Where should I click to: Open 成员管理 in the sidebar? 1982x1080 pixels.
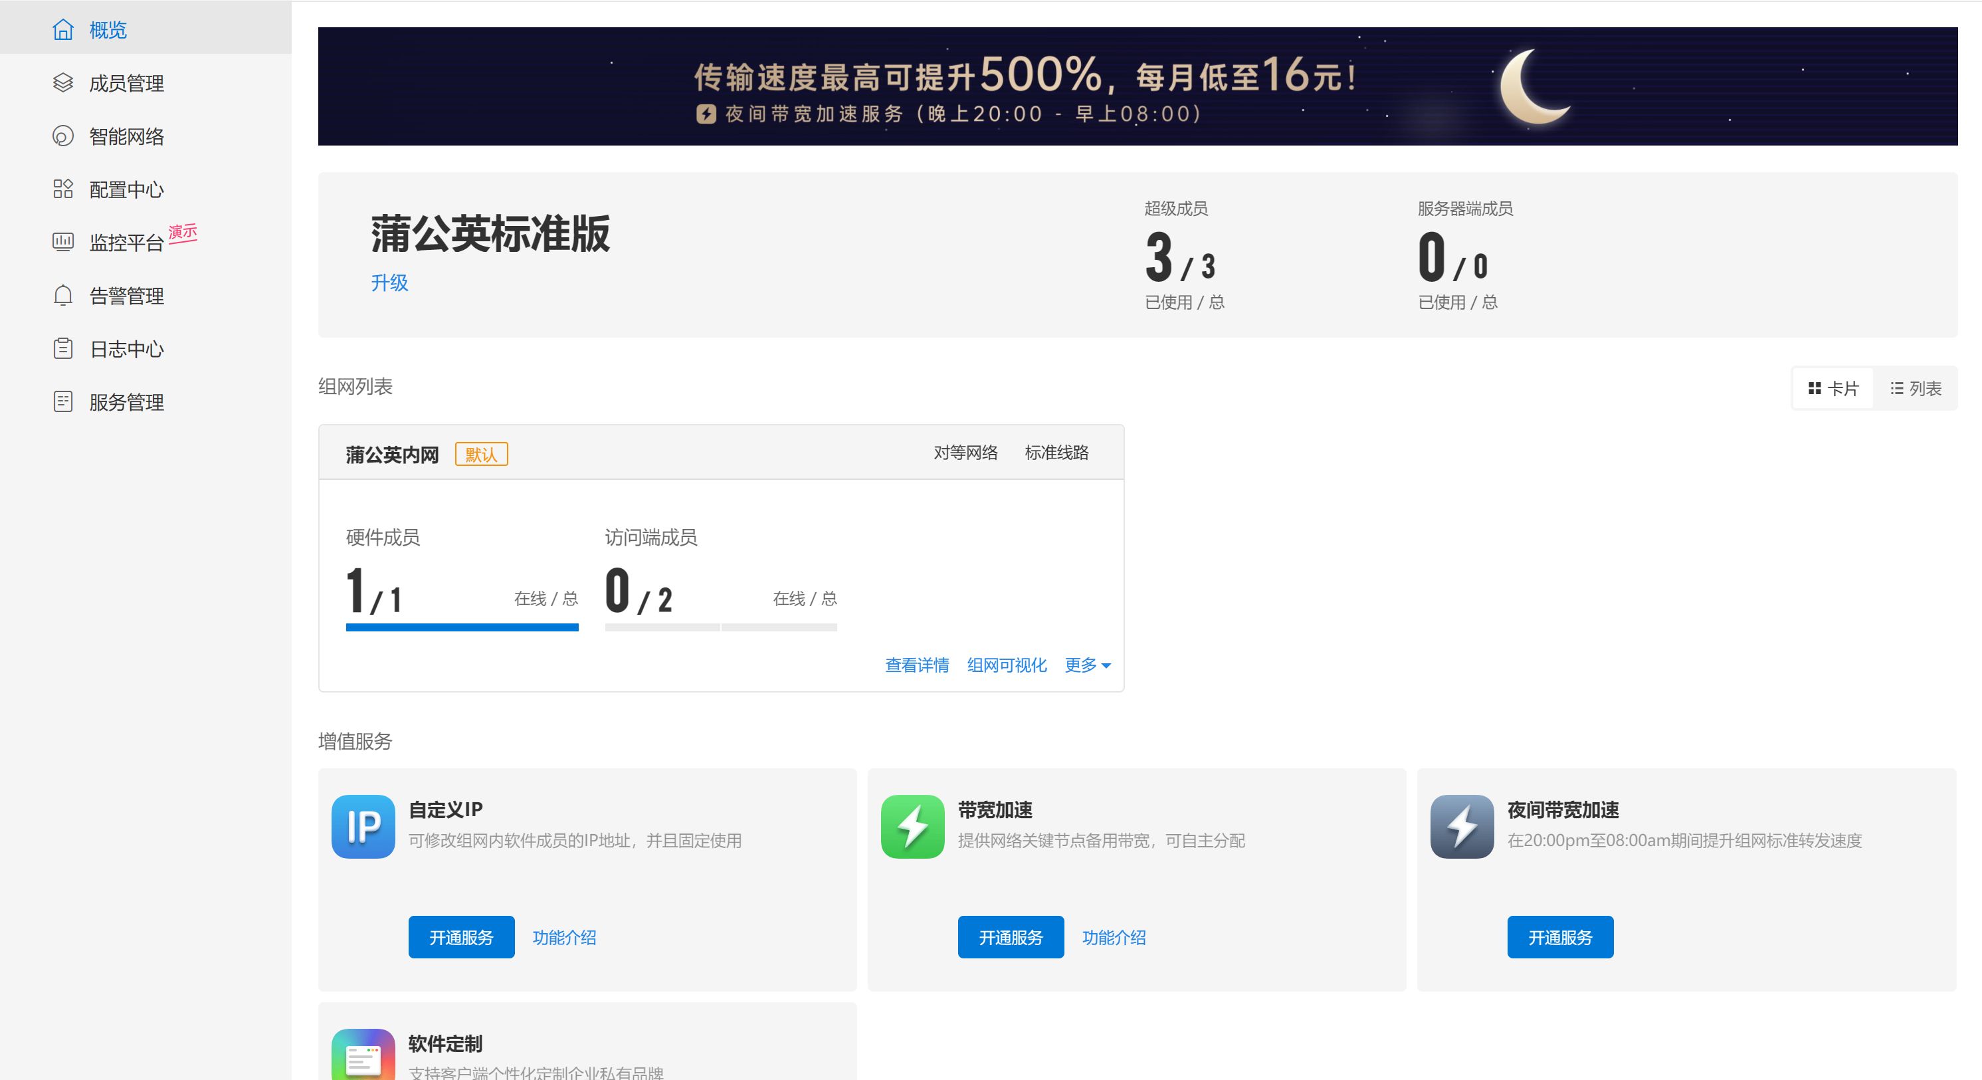click(x=146, y=83)
